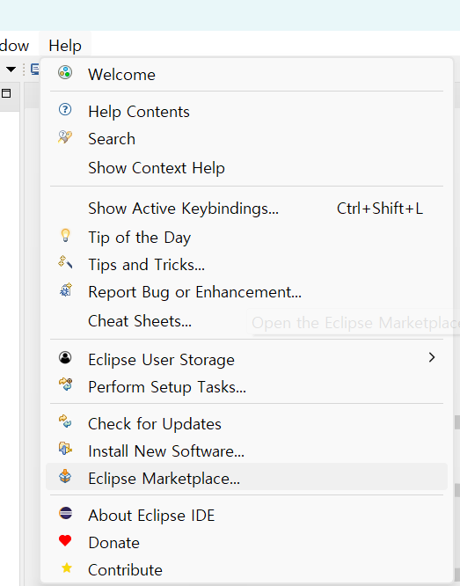Click the red heart Donate icon

[x=65, y=540]
